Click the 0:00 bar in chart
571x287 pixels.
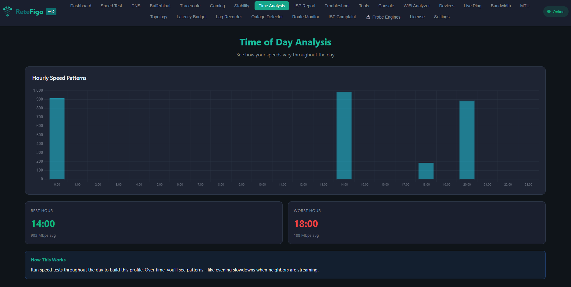point(57,139)
